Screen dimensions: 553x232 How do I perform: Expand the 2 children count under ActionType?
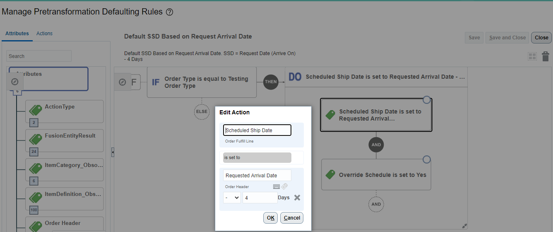34,123
